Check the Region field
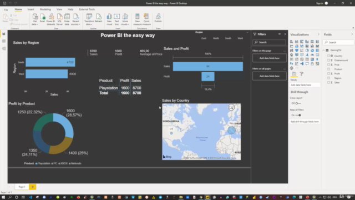 coord(328,78)
